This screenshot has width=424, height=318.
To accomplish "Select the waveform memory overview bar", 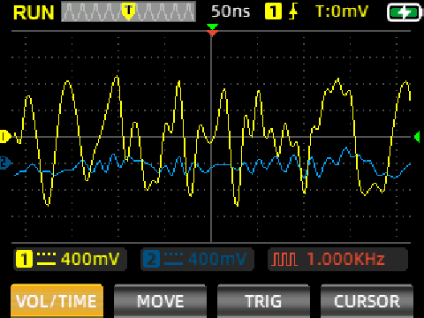I will point(128,11).
